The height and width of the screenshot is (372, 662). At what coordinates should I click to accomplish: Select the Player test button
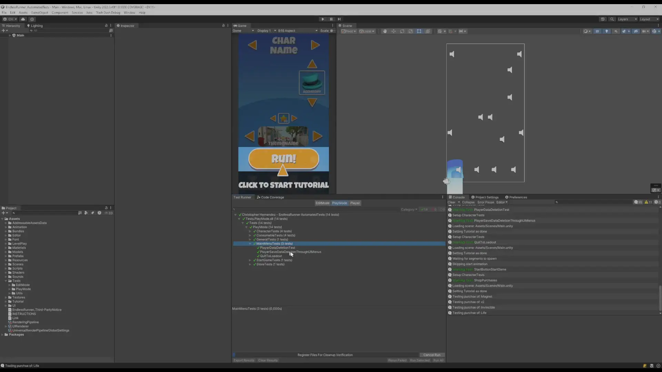point(355,203)
